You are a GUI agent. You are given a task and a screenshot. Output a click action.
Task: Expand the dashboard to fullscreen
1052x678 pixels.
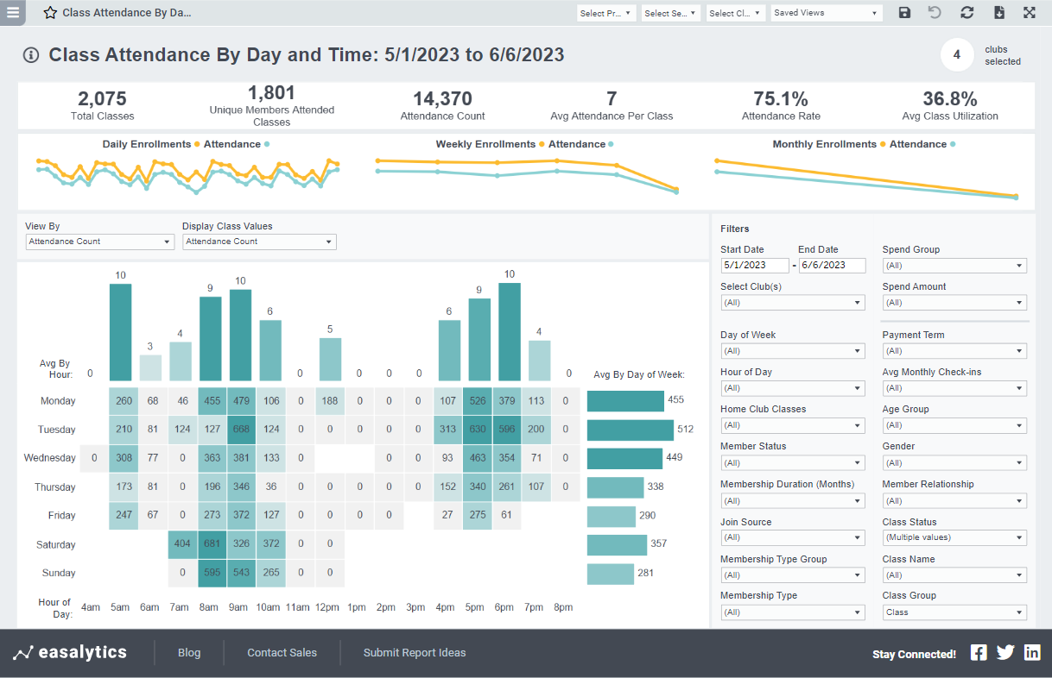tap(1030, 13)
